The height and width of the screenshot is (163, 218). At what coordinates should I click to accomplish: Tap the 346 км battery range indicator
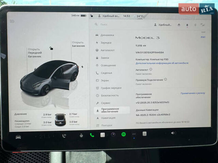pyautogui.click(x=79, y=16)
